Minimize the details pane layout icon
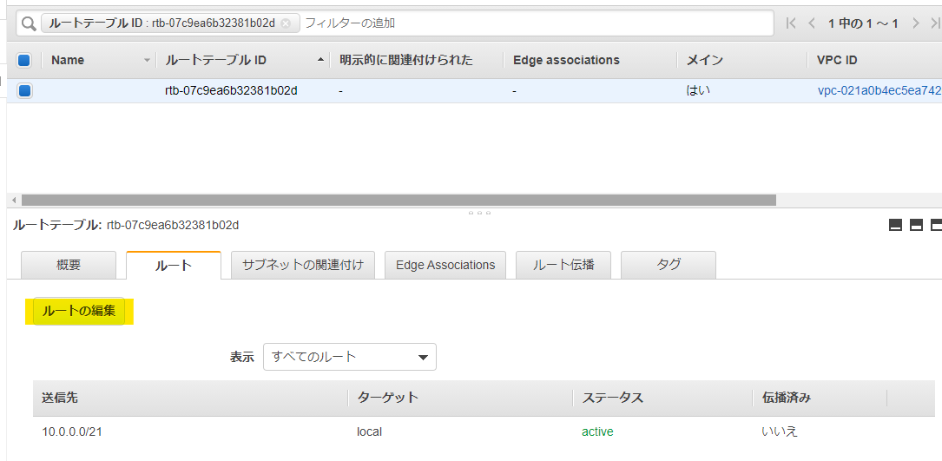The width and height of the screenshot is (942, 461). coord(895,225)
